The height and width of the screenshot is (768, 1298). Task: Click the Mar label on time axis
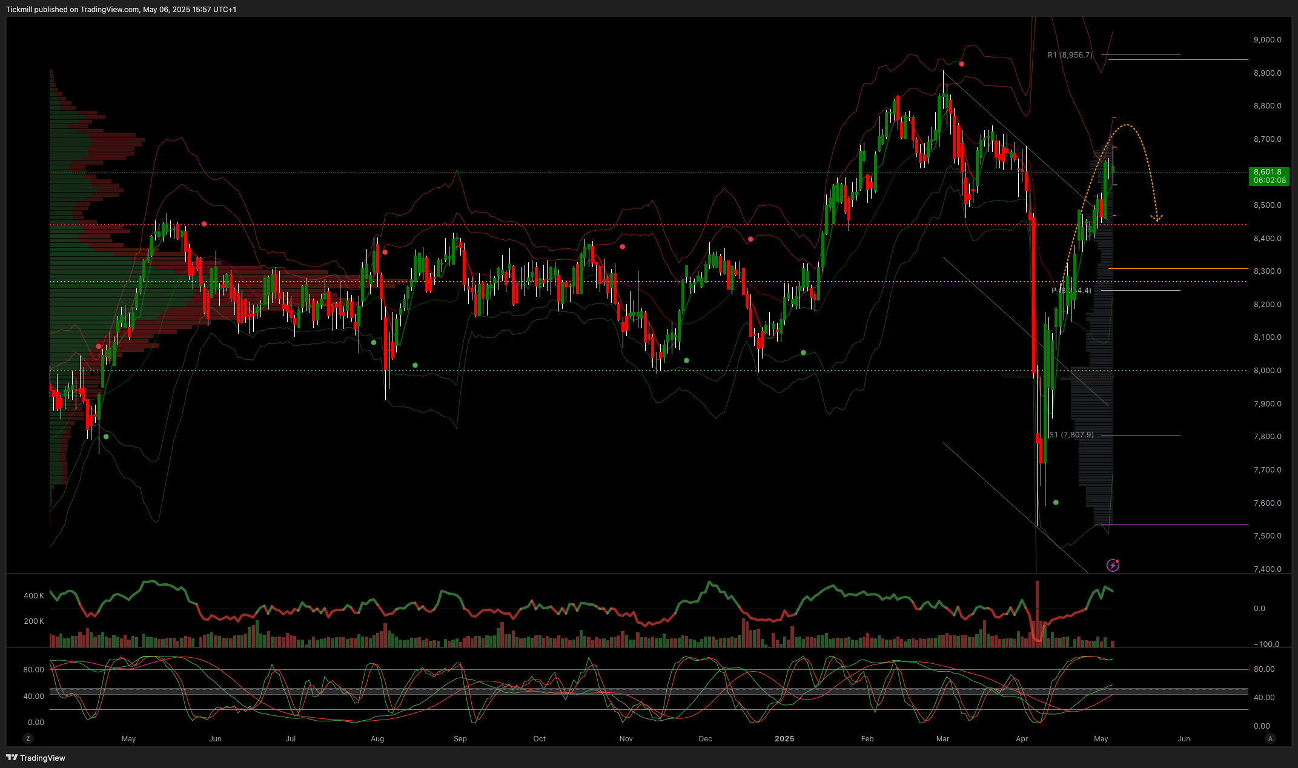[943, 739]
